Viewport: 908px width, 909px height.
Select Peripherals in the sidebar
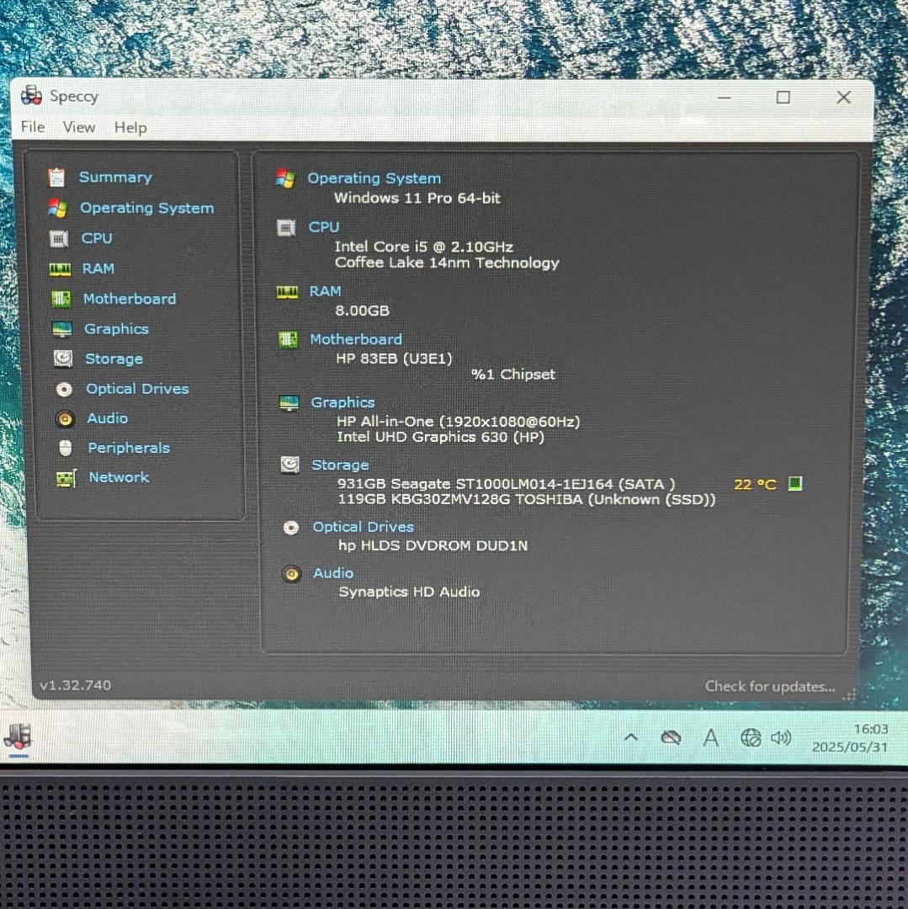[129, 448]
